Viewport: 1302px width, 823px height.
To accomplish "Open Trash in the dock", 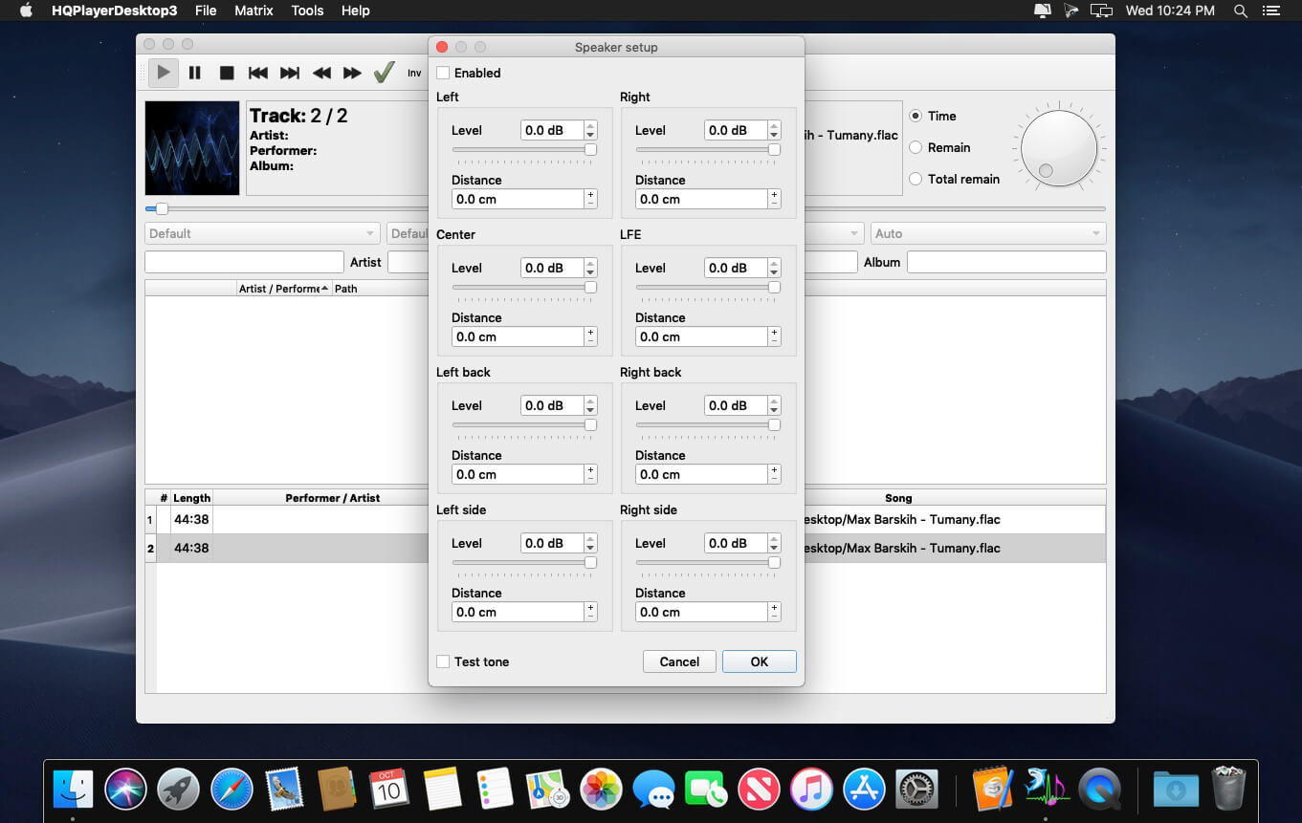I will click(1228, 790).
